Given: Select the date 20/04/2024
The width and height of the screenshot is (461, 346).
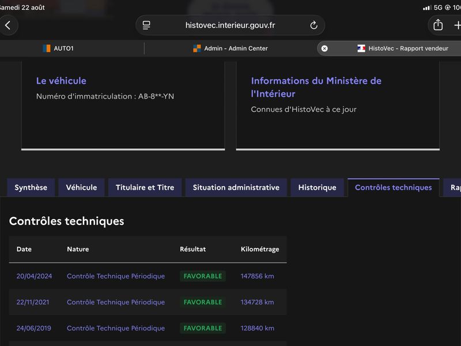Looking at the screenshot, I should 34,276.
